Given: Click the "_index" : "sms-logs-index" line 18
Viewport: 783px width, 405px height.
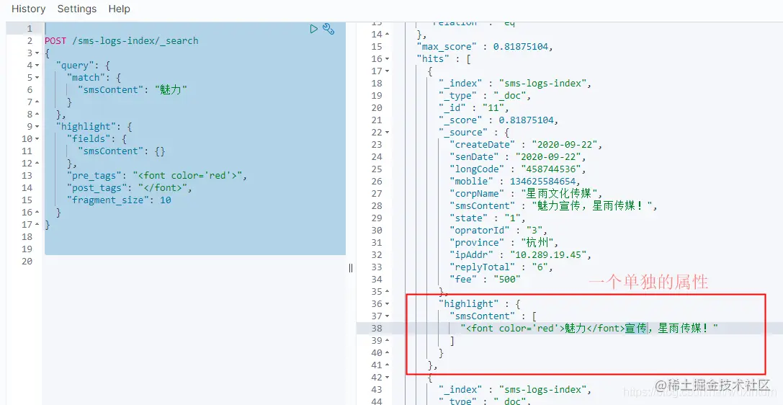Looking at the screenshot, I should pyautogui.click(x=515, y=84).
